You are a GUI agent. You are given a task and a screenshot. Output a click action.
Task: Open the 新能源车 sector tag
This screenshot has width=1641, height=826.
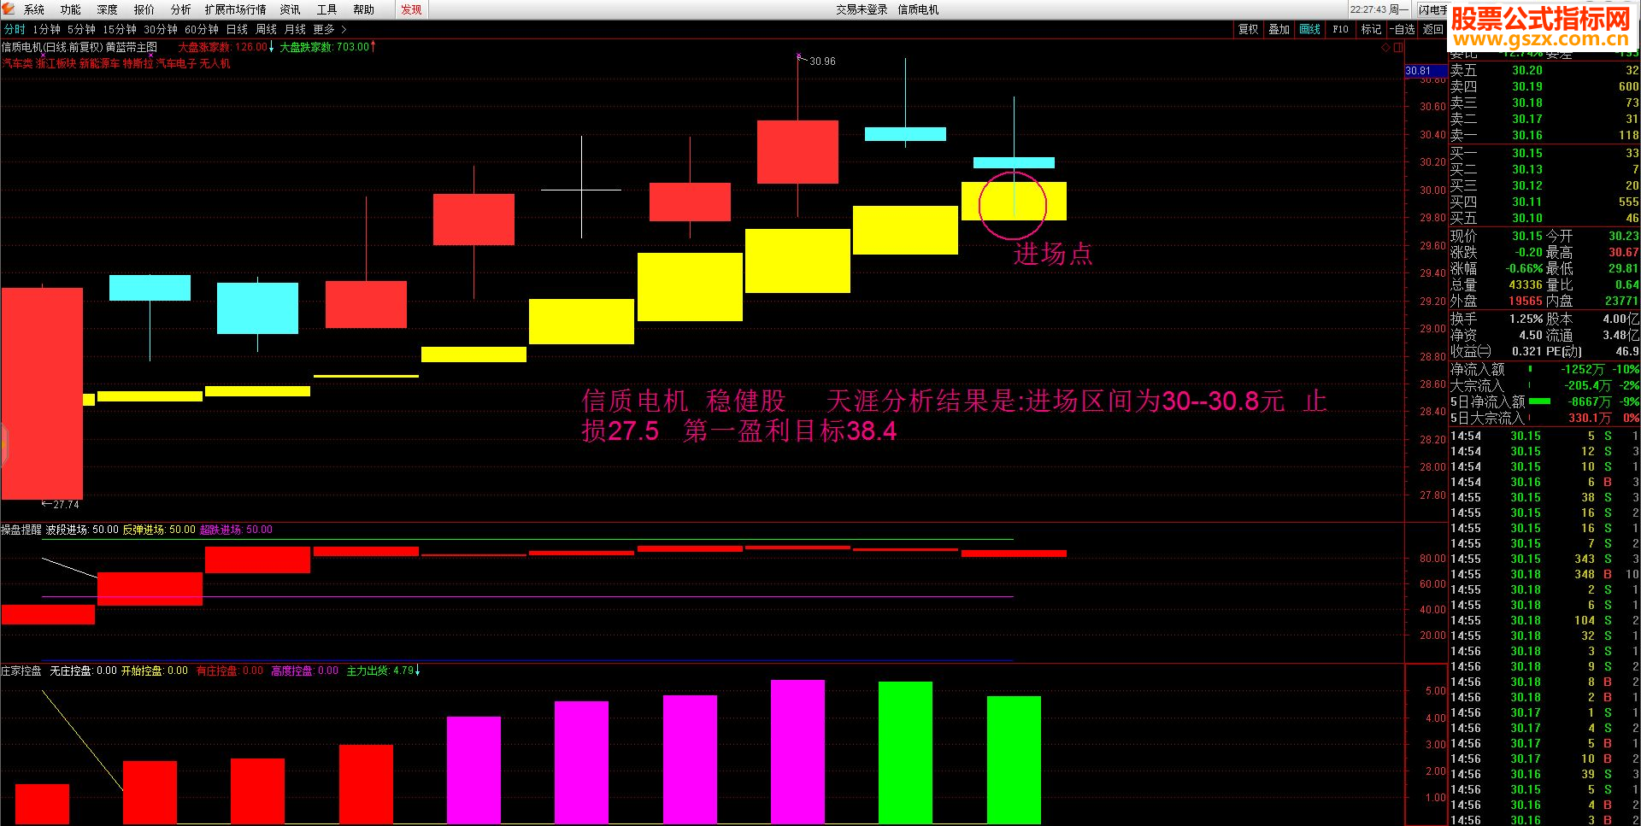pos(99,63)
